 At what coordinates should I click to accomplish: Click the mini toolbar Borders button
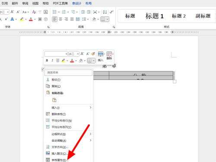click(89, 60)
